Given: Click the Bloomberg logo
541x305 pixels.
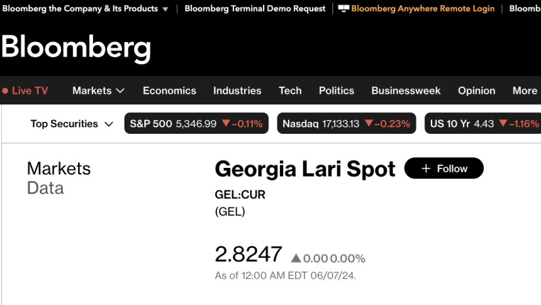Looking at the screenshot, I should coord(76,48).
